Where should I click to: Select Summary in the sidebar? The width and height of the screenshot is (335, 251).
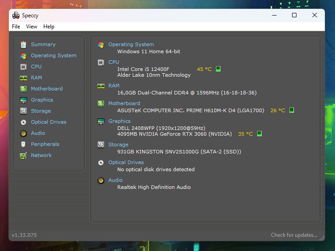pos(43,44)
